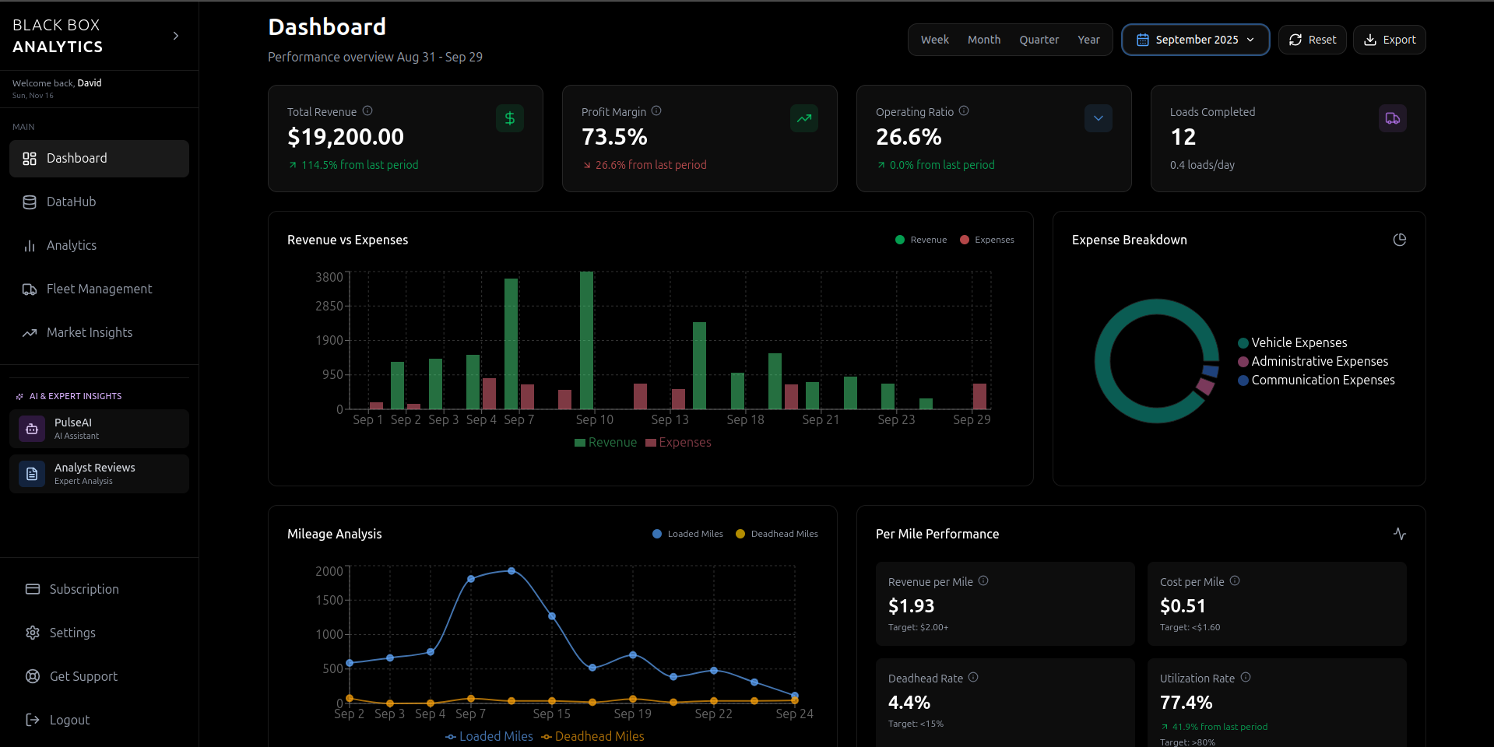The width and height of the screenshot is (1494, 747).
Task: Open Market Insights page
Action: click(x=99, y=333)
